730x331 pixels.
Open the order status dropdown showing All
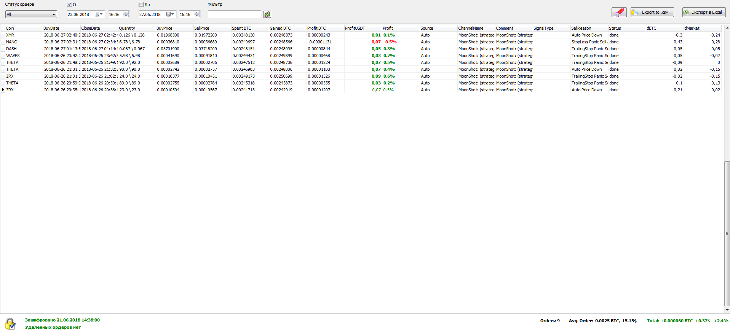pyautogui.click(x=31, y=14)
